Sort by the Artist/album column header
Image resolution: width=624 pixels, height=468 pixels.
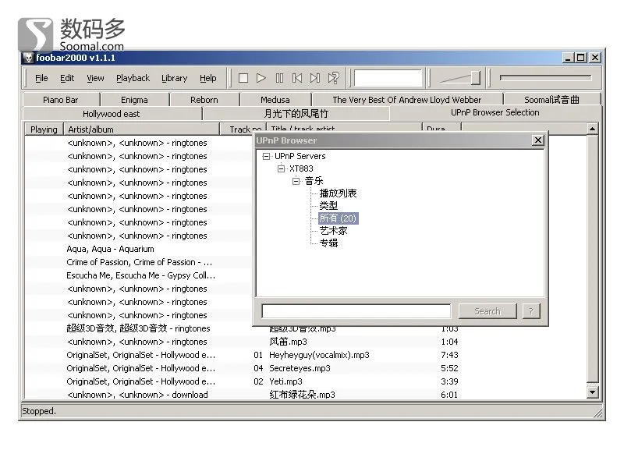point(141,129)
